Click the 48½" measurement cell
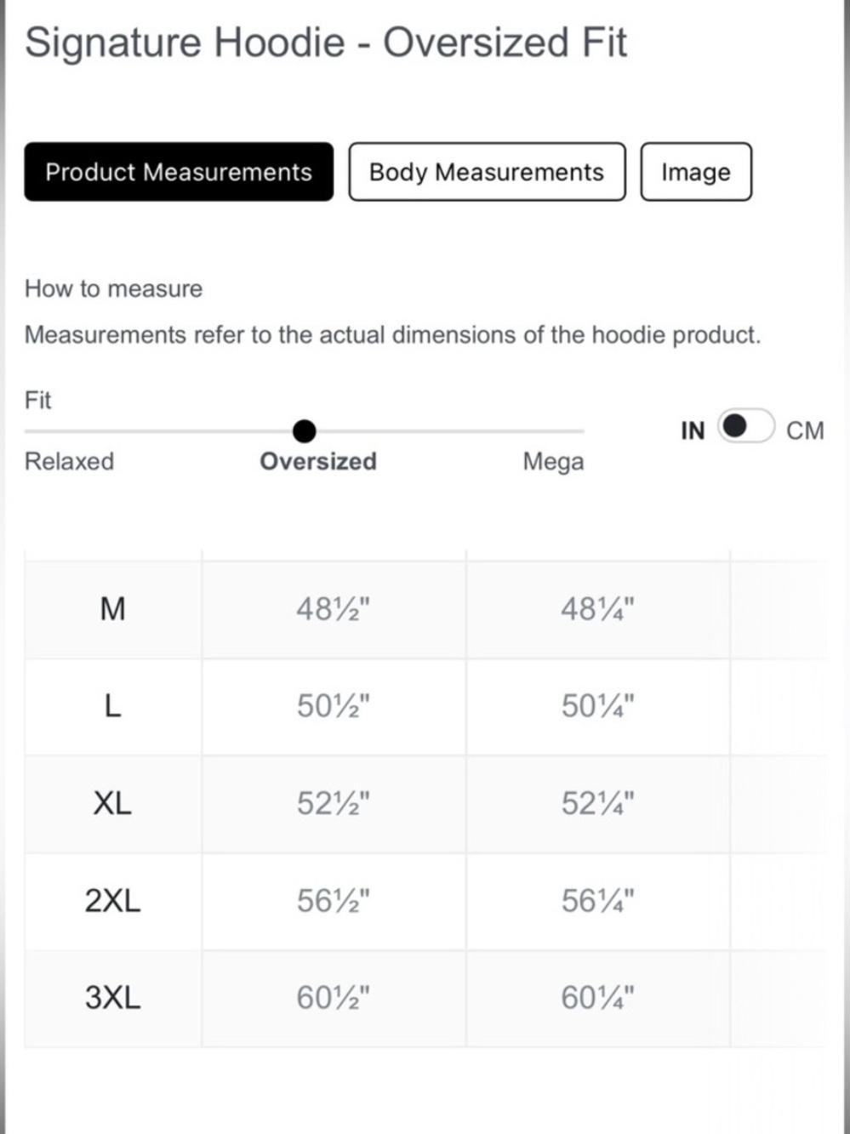Viewport: 850px width, 1134px height. [x=334, y=609]
